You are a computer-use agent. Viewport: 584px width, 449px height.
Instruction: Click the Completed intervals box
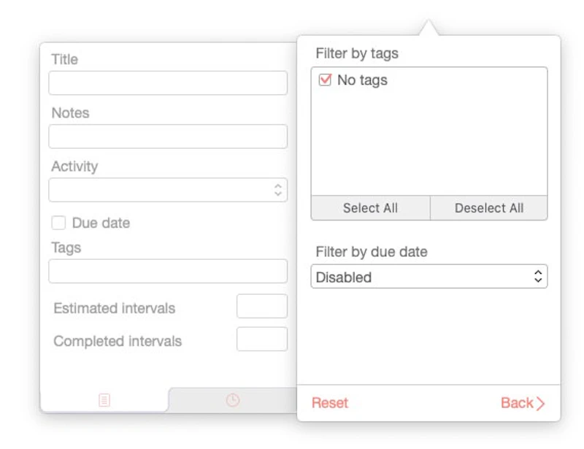point(262,339)
